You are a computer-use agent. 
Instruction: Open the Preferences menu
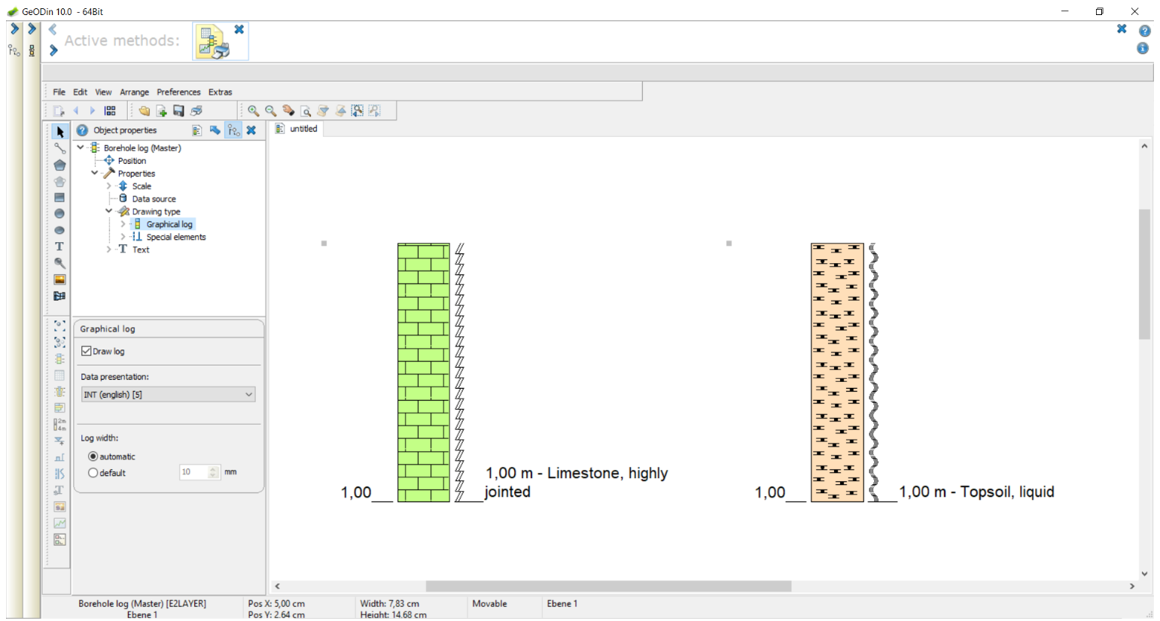point(178,92)
